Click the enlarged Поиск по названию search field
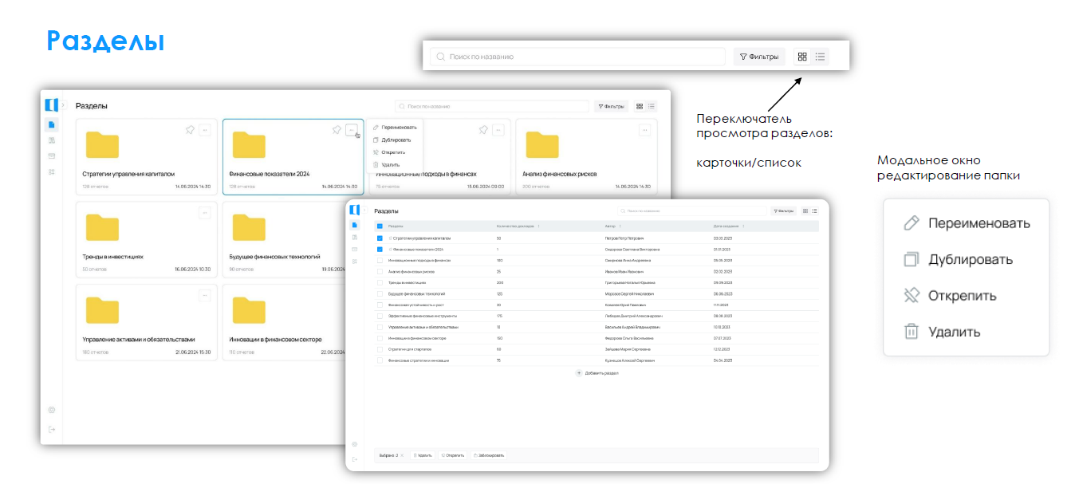This screenshot has width=1079, height=484. point(578,57)
